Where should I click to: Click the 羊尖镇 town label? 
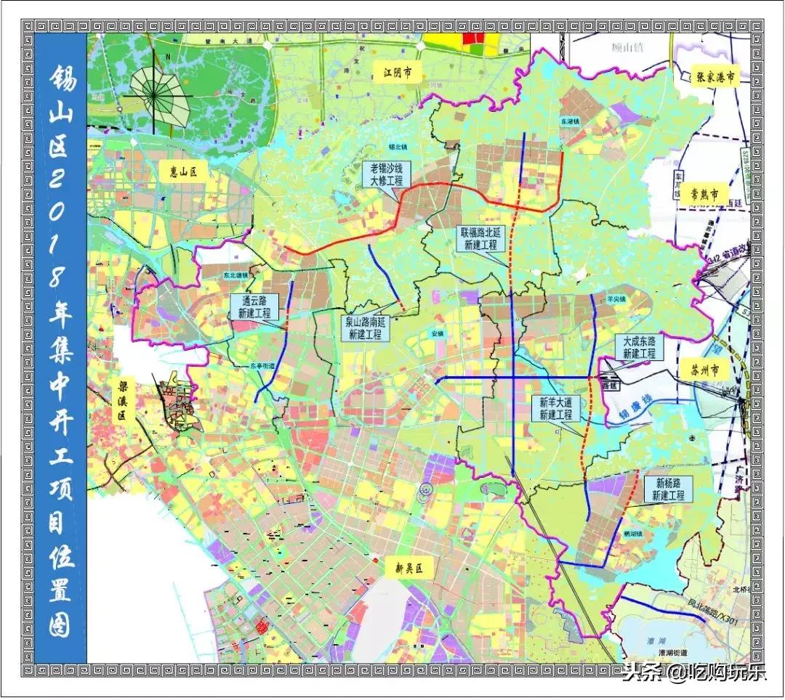[616, 299]
